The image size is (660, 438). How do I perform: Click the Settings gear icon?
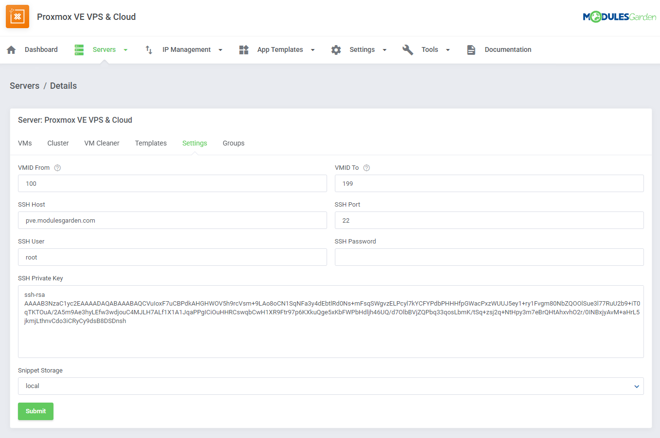click(336, 49)
